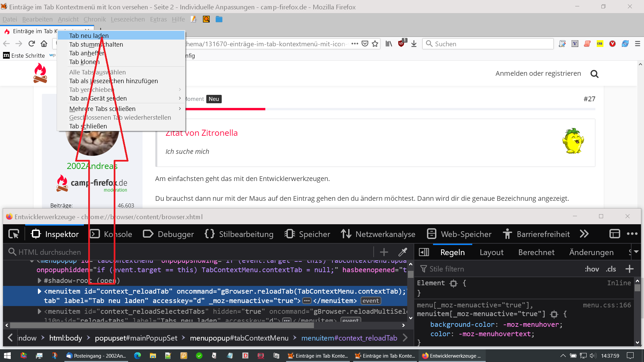Open the library bookshelf icon
Viewport: 644px width, 362px height.
pos(389,44)
